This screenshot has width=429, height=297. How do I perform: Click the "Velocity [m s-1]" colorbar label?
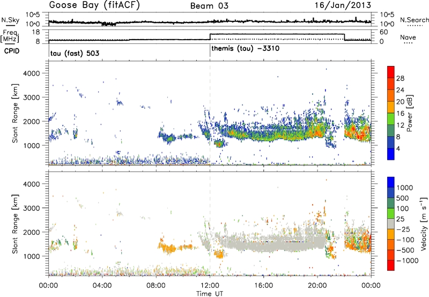click(x=424, y=224)
